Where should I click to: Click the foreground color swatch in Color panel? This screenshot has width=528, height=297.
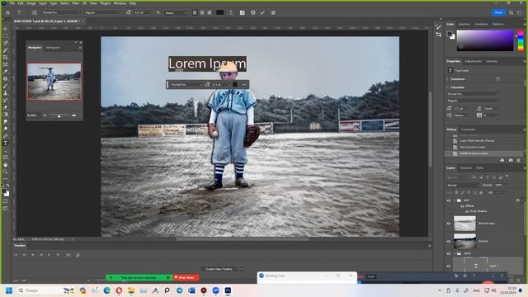click(450, 34)
